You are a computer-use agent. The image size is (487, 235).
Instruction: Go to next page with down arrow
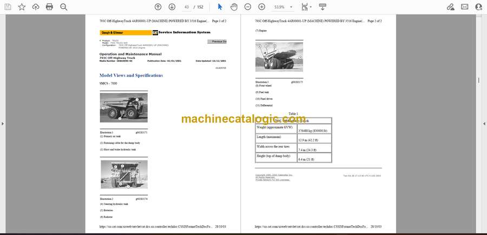tap(172, 7)
